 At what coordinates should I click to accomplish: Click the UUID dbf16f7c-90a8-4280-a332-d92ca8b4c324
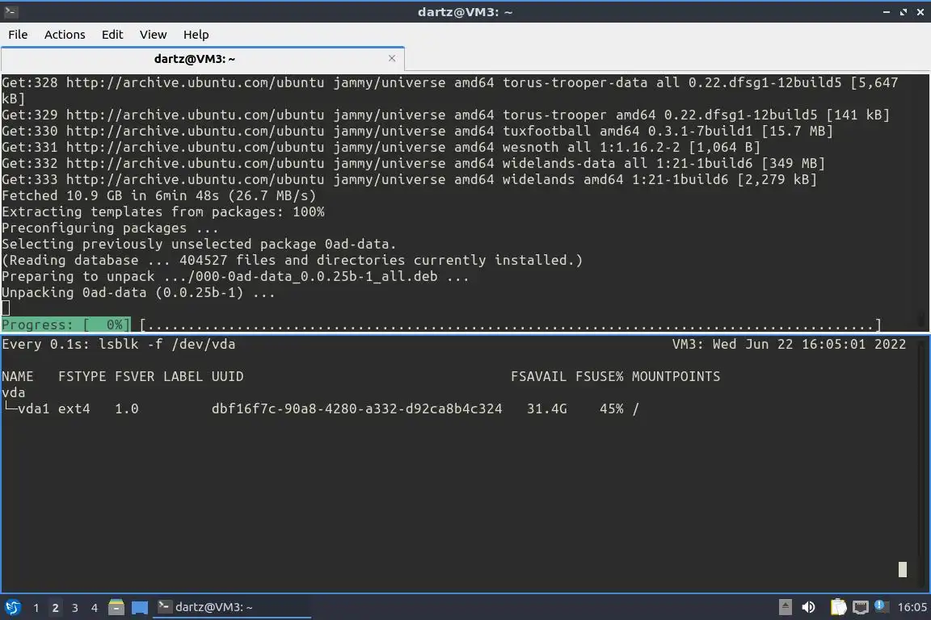[x=357, y=408]
